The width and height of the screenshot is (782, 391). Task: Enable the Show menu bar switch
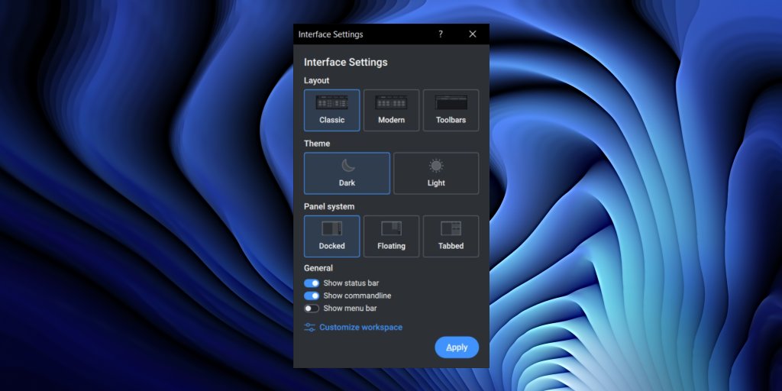tap(312, 309)
